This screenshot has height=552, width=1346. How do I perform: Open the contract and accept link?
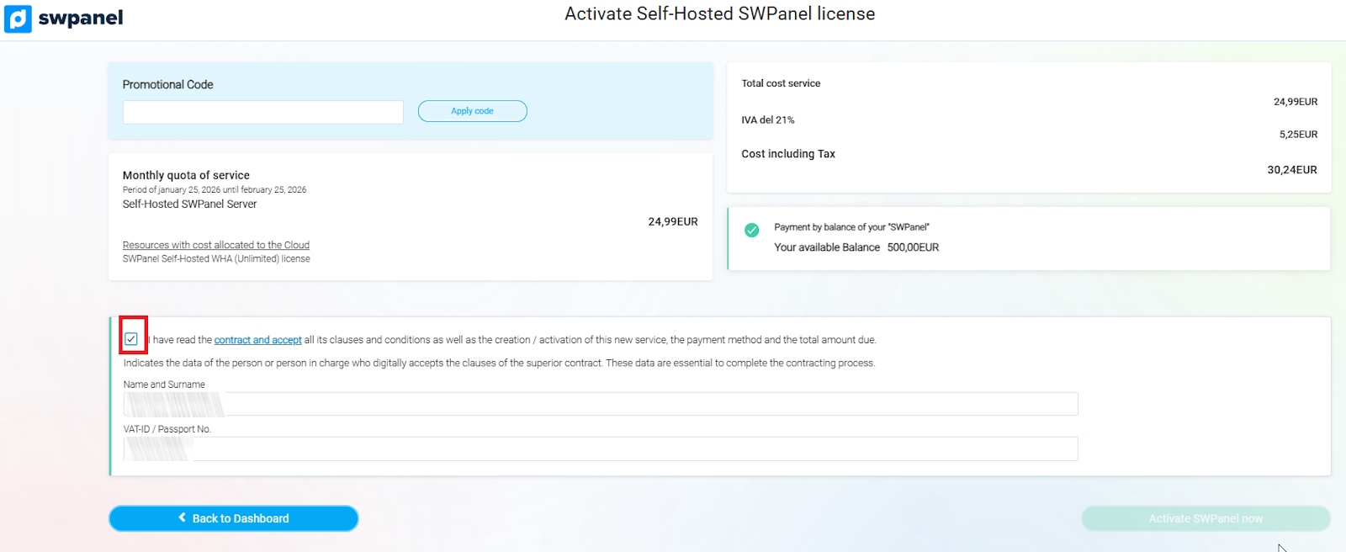click(257, 340)
